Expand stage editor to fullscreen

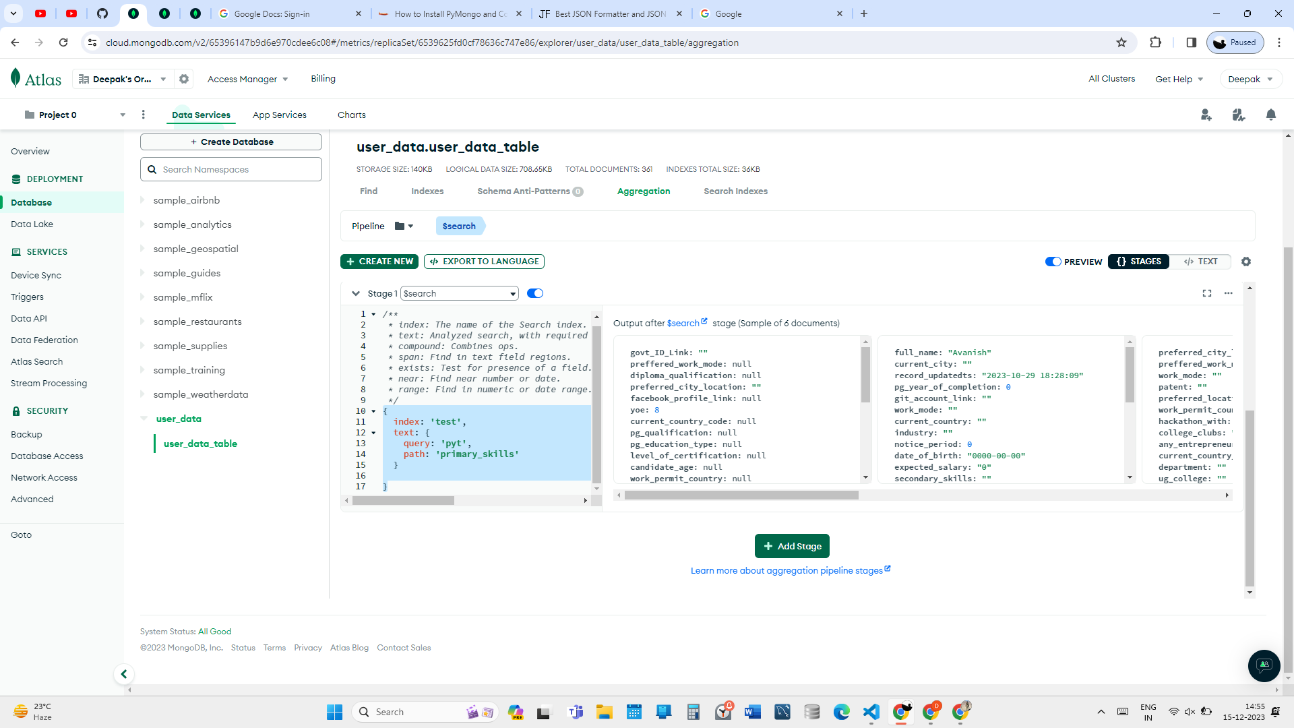[1207, 293]
